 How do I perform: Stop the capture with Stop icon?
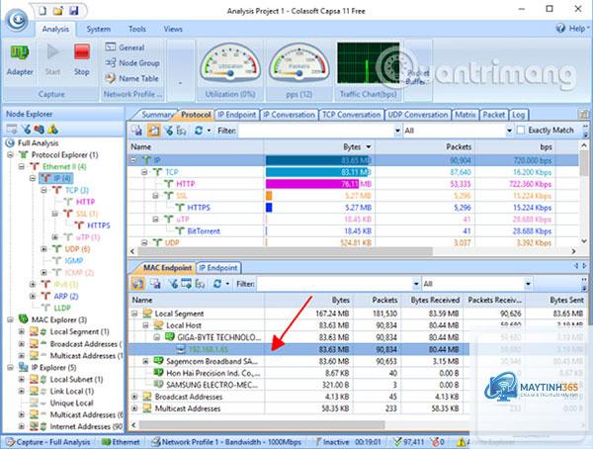point(82,60)
